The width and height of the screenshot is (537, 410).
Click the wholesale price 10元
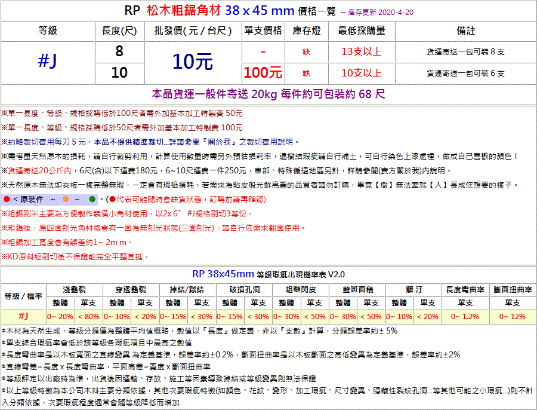pyautogui.click(x=193, y=62)
